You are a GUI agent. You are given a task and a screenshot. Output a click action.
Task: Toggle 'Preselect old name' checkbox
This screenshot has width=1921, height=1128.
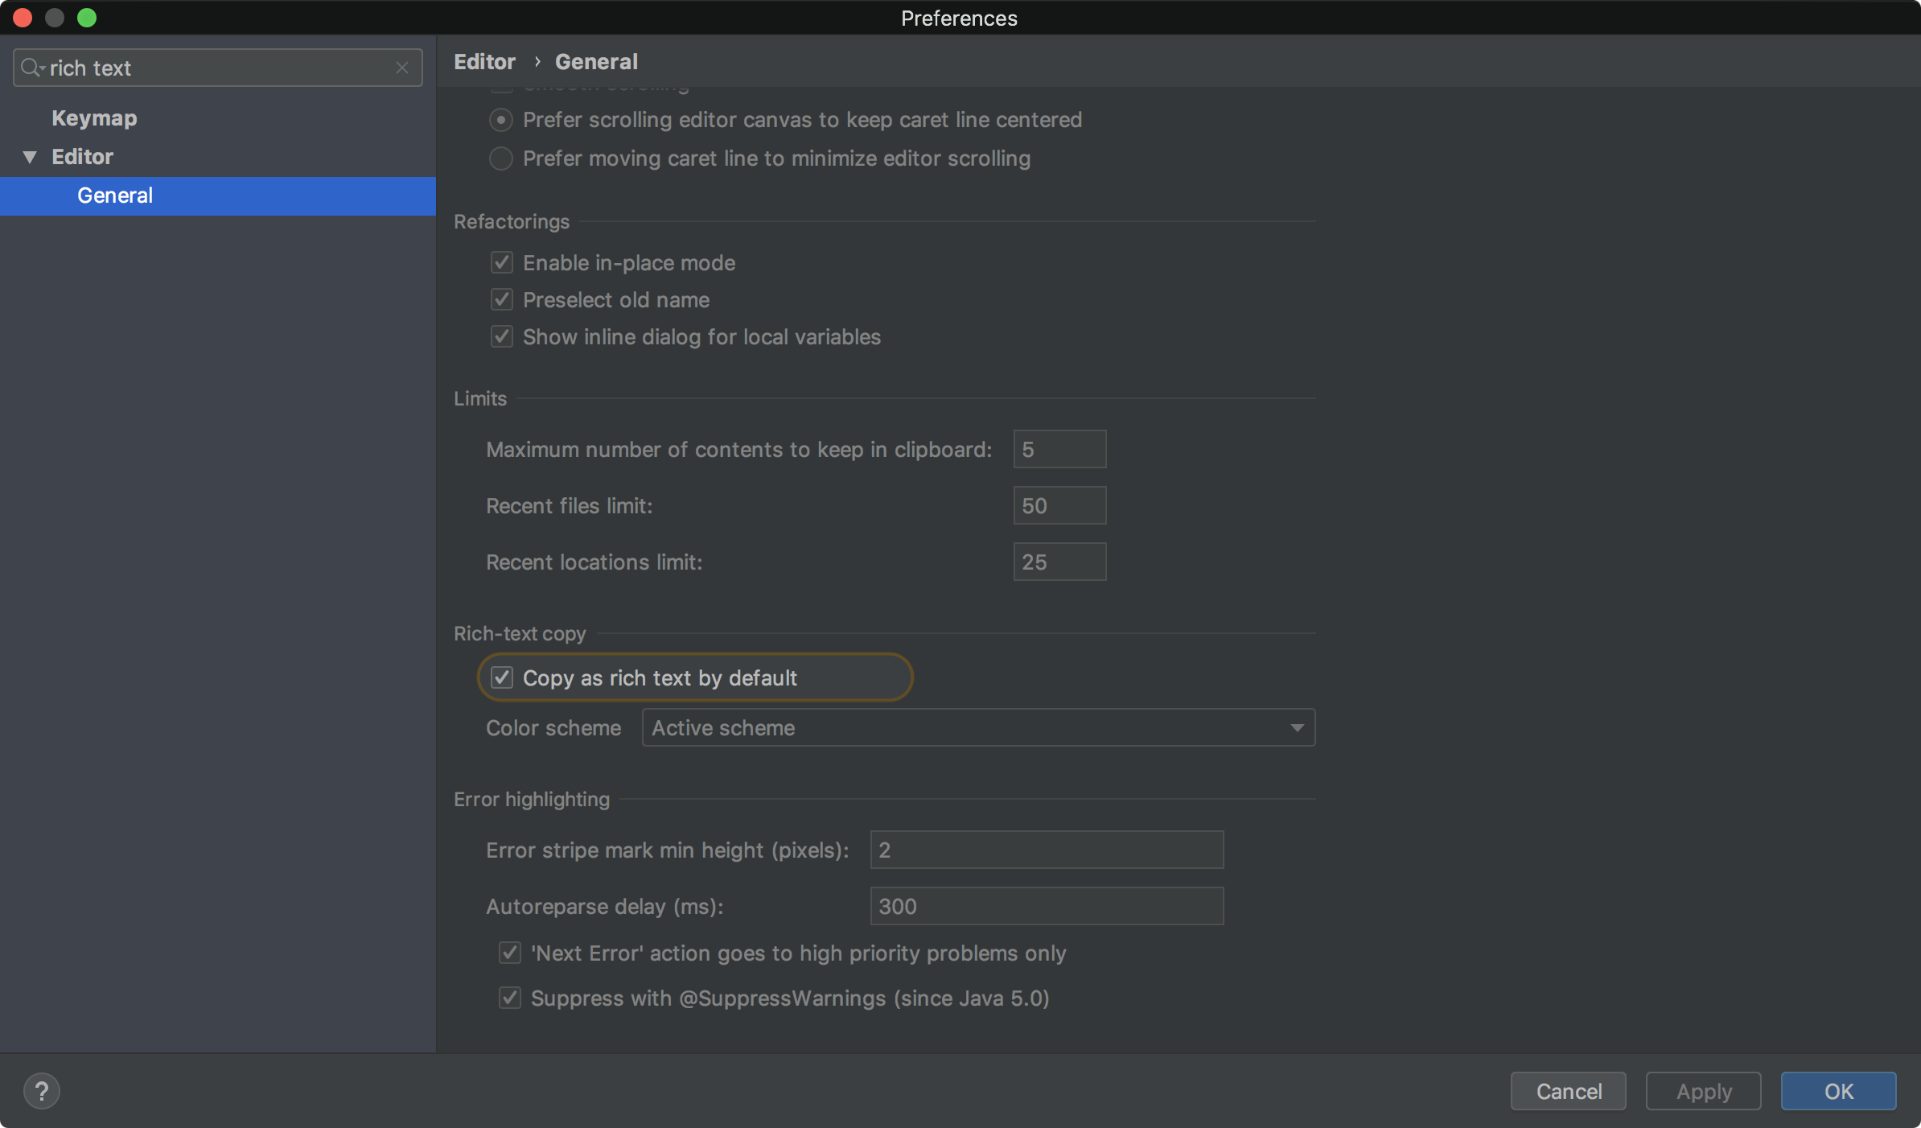pyautogui.click(x=502, y=299)
